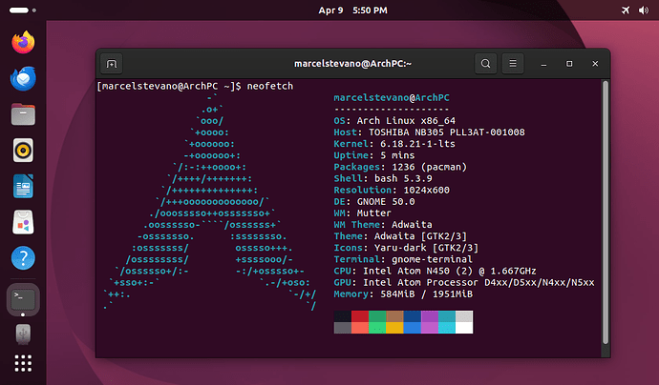The width and height of the screenshot is (659, 385).
Task: Click the 'Theme: Adwaita [GTK2/3]' line
Action: [400, 236]
